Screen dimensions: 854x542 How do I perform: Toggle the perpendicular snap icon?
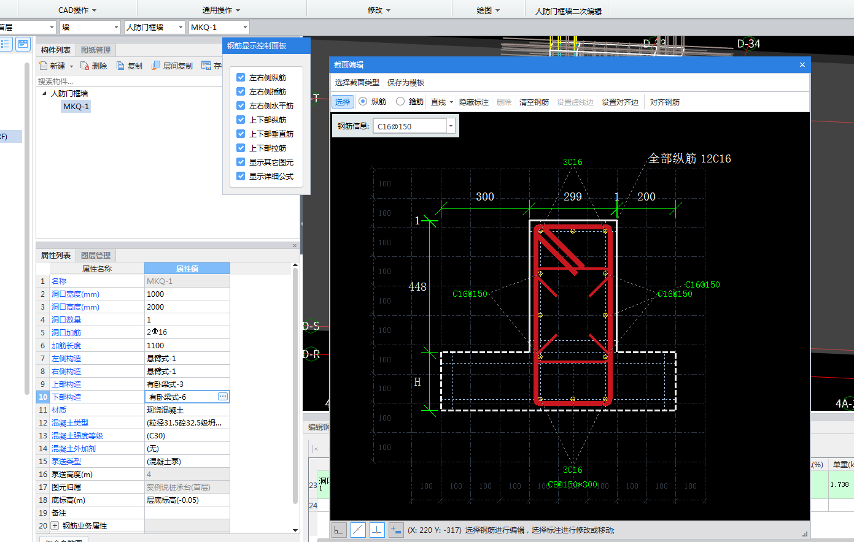377,530
